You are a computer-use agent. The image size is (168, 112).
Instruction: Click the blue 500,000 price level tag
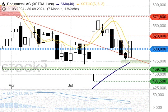(159, 49)
